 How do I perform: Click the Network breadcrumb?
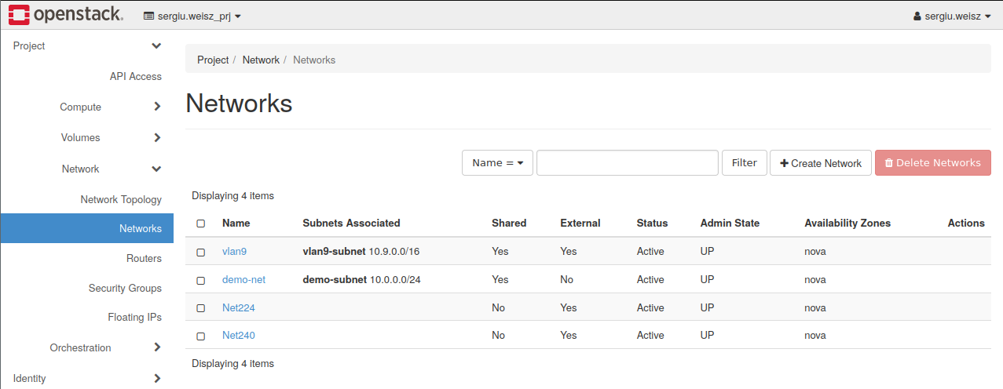pos(261,60)
